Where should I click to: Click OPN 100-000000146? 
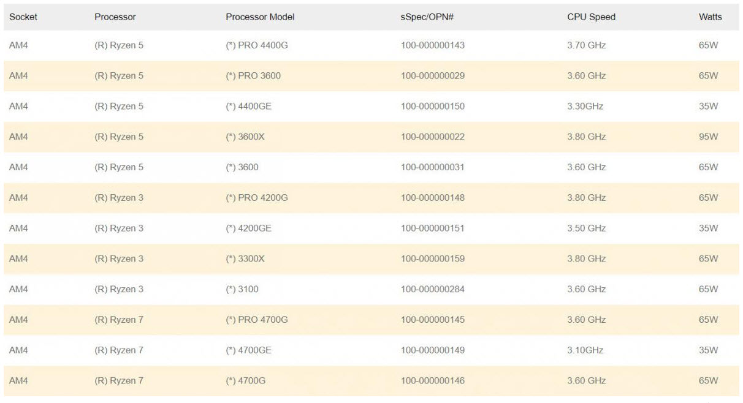[432, 380]
